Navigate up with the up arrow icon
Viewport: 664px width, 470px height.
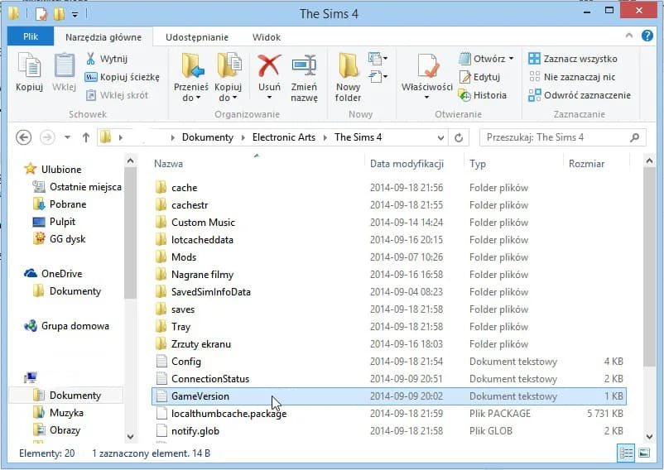(x=85, y=137)
